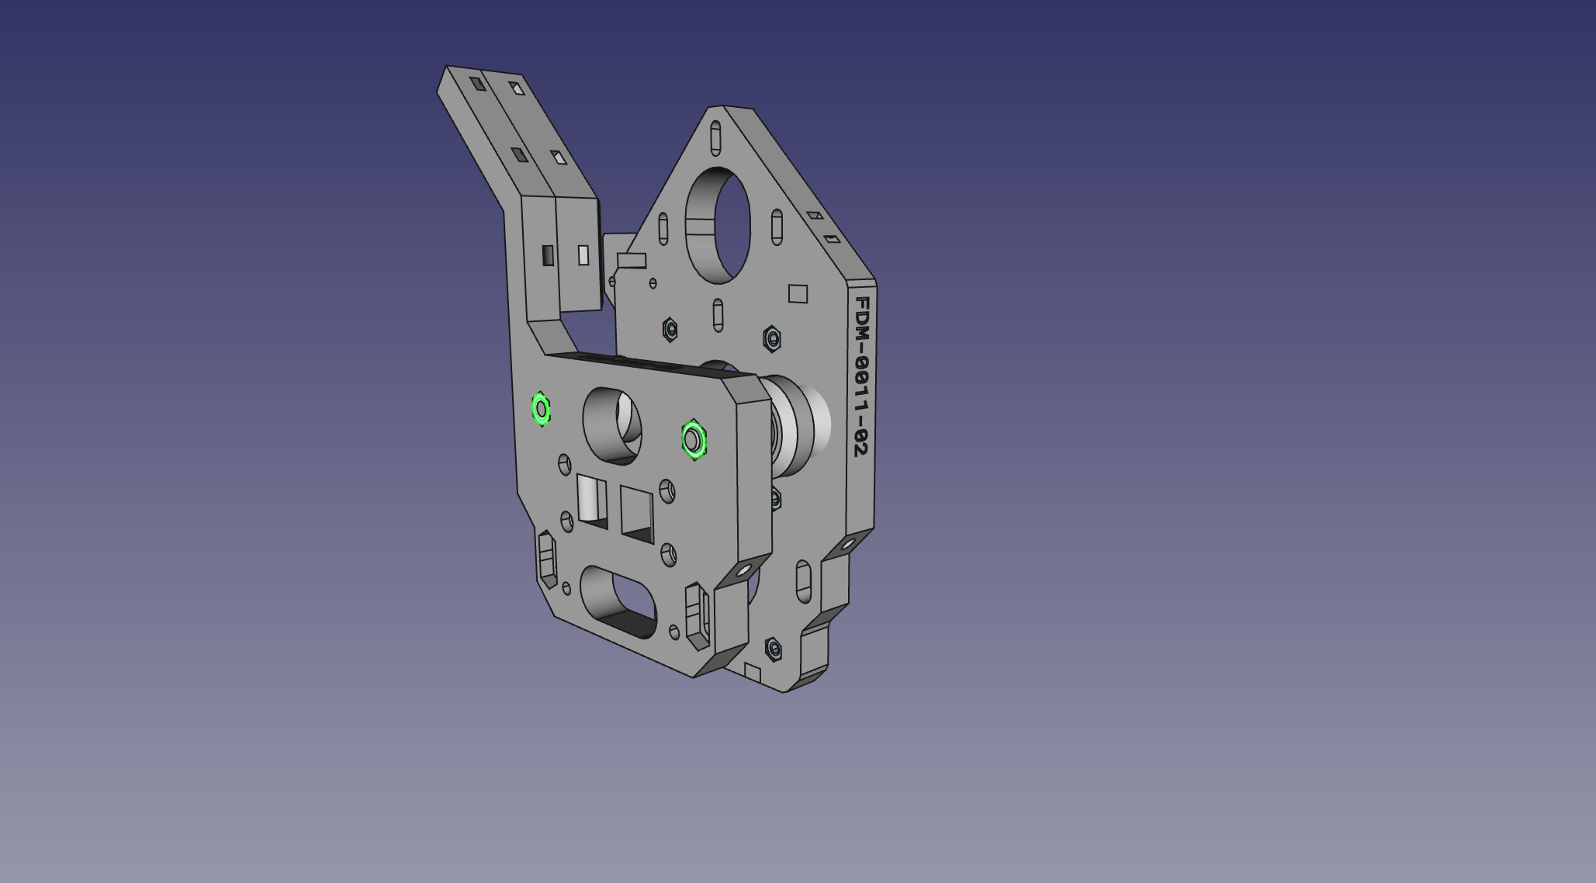
Task: Click the upper-right hex nut on the rear plate
Action: coord(771,338)
